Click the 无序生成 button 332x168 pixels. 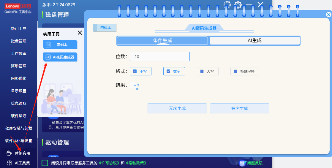[177, 108]
